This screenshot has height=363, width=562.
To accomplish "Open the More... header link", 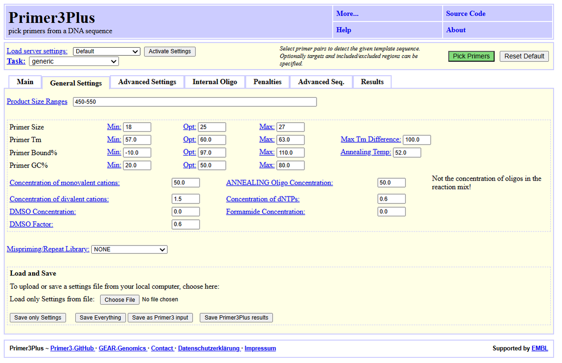I will pyautogui.click(x=348, y=14).
